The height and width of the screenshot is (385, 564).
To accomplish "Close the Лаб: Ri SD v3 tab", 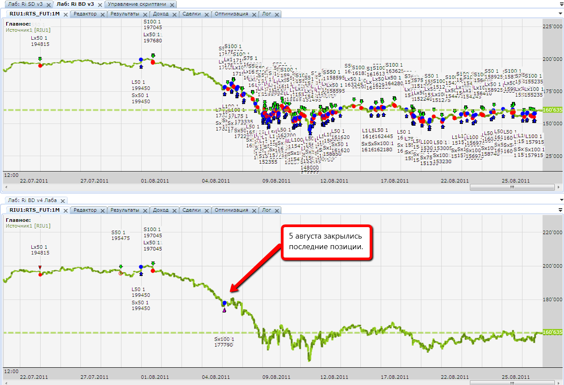I will (49, 4).
